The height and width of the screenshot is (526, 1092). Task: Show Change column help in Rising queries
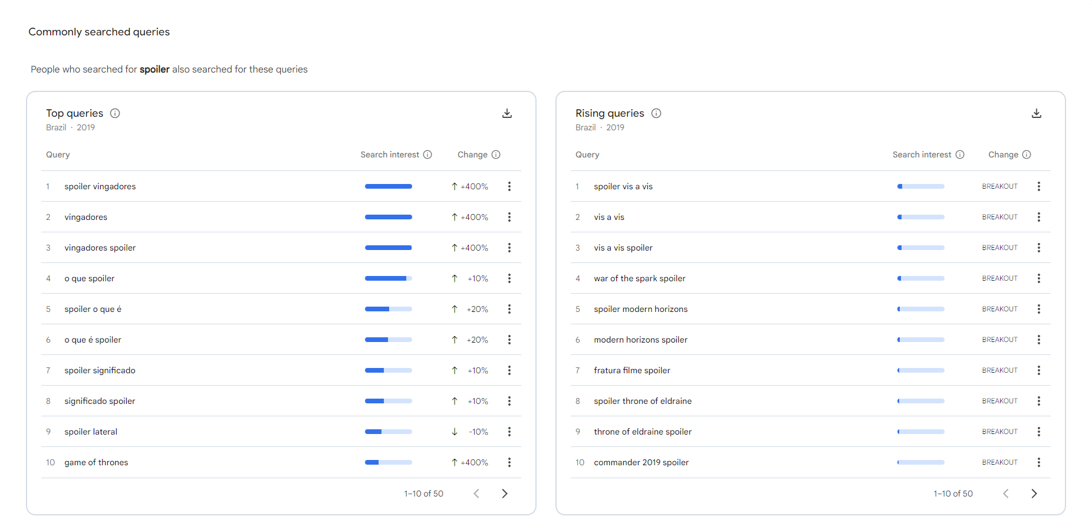point(1027,154)
